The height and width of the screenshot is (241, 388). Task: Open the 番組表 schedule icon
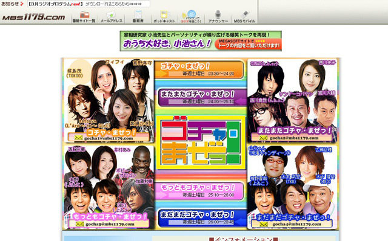click(138, 16)
